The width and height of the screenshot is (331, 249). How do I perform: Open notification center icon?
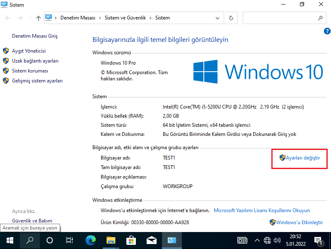click(x=319, y=241)
